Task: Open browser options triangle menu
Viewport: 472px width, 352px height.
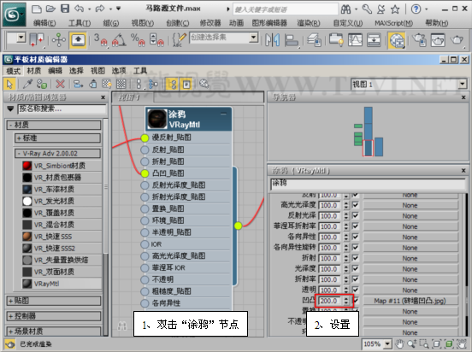Action: (10, 109)
